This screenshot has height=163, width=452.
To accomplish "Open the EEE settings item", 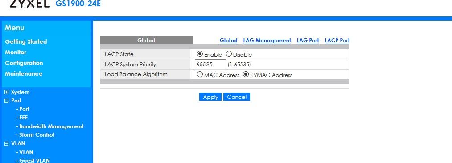I will [23, 118].
